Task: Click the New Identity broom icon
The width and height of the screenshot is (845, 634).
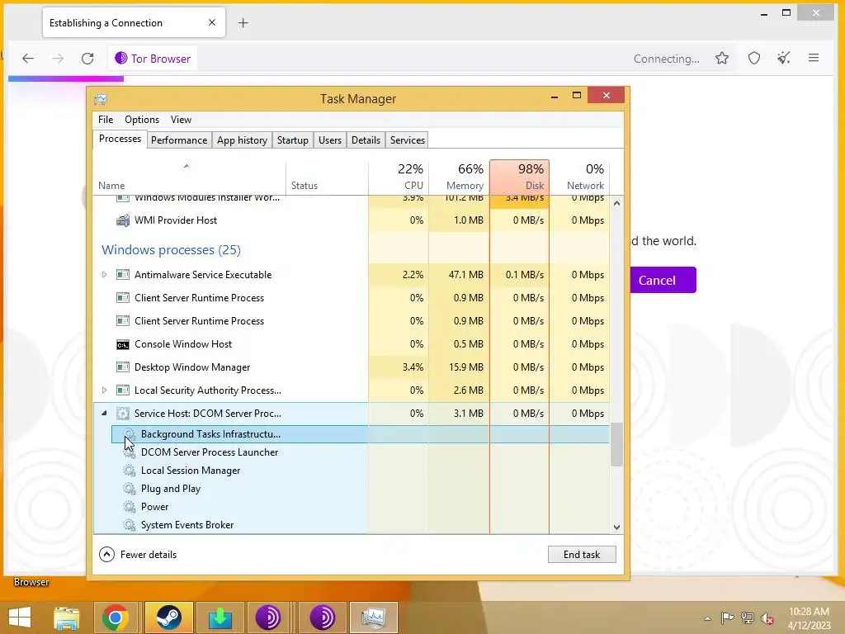Action: (784, 59)
